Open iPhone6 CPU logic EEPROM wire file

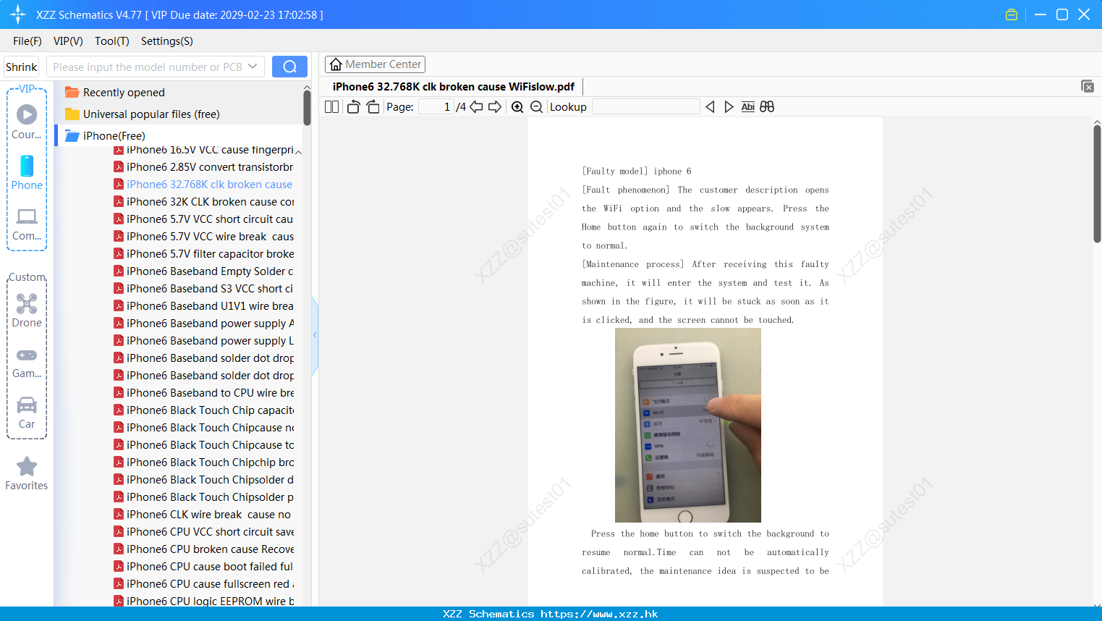(203, 601)
